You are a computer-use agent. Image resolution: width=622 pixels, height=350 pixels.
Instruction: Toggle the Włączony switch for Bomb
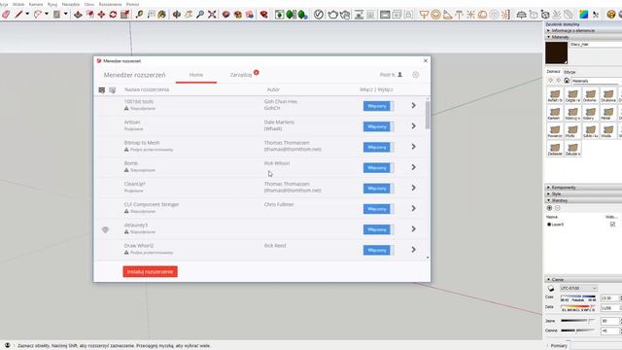point(378,168)
